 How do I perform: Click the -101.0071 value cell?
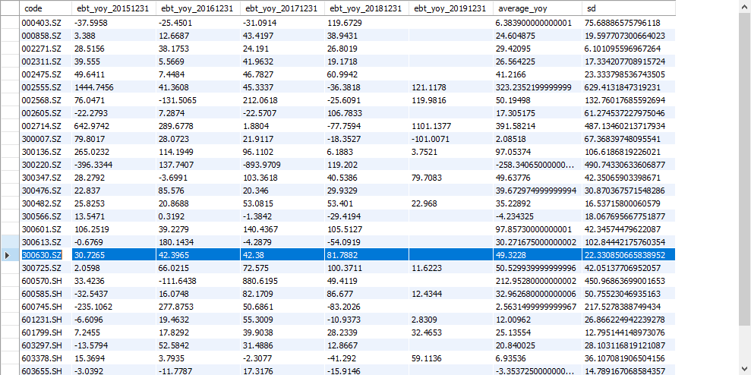[x=451, y=139]
